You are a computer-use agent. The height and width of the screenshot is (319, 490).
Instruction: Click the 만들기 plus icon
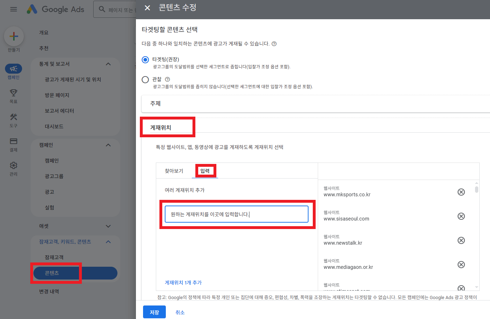tap(14, 36)
